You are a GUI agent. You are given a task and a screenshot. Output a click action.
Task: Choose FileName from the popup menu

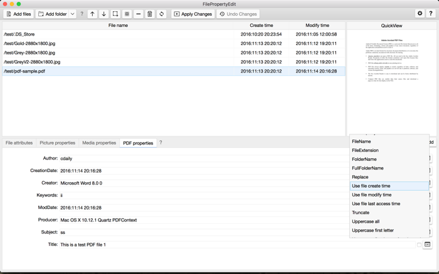click(x=389, y=141)
